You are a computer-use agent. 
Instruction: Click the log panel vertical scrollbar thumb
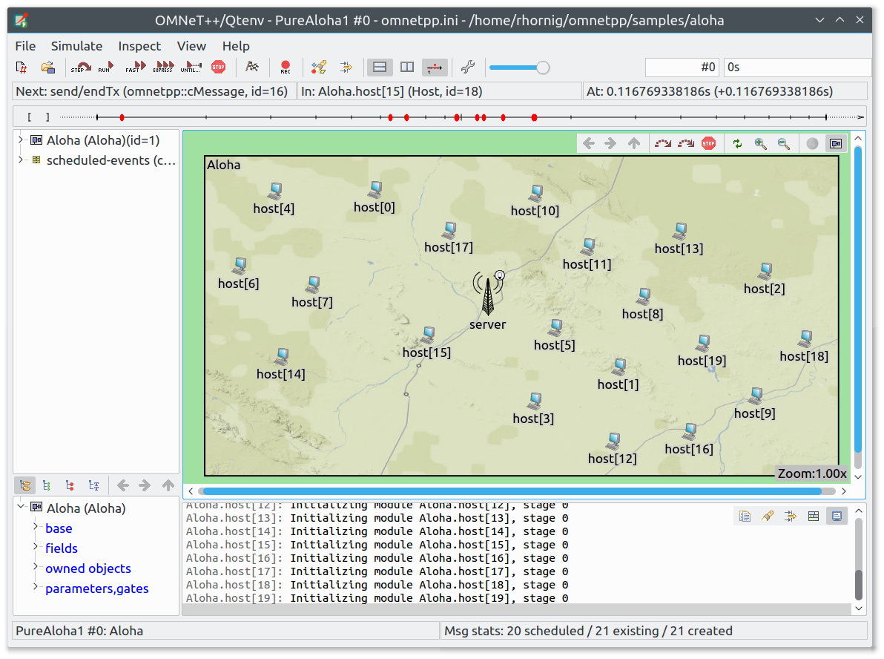(859, 585)
